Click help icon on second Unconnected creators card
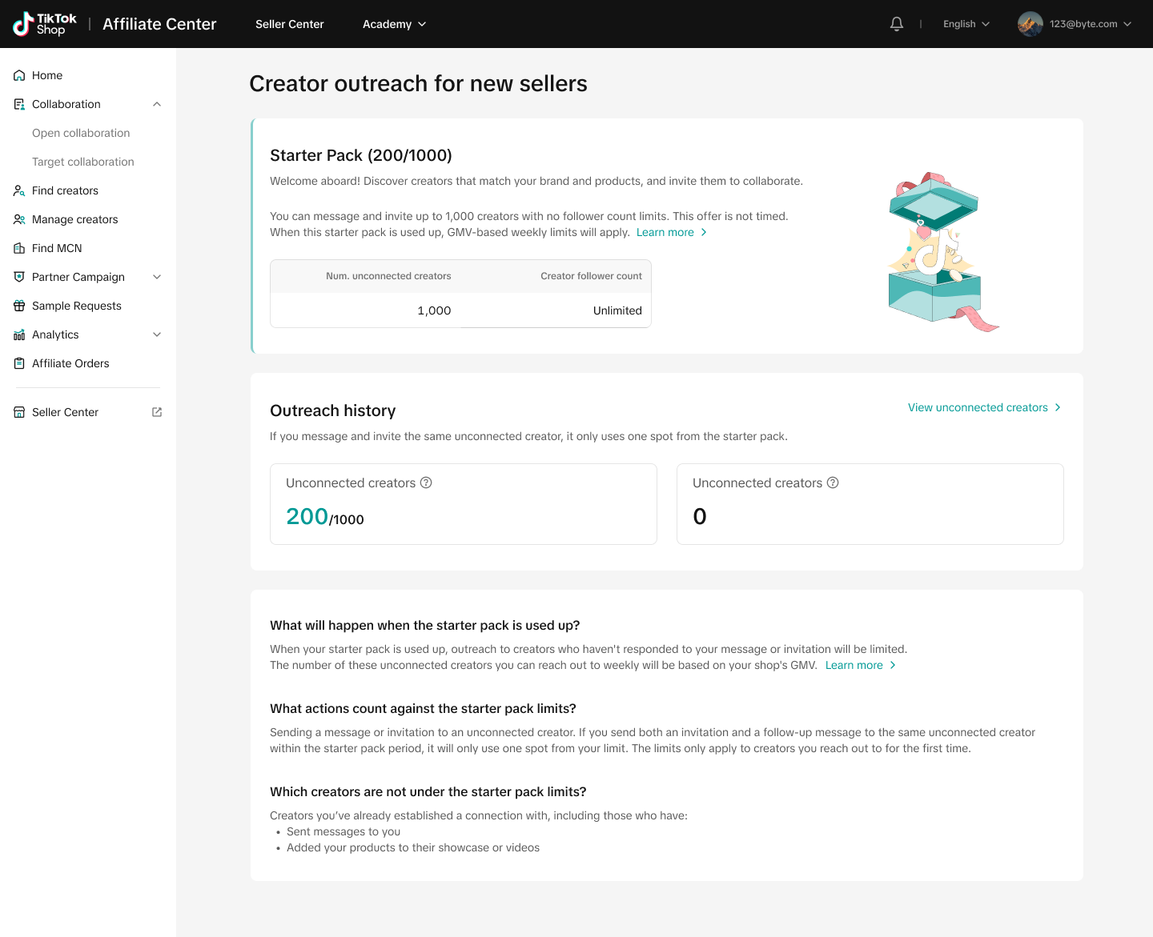The image size is (1153, 937). point(833,483)
